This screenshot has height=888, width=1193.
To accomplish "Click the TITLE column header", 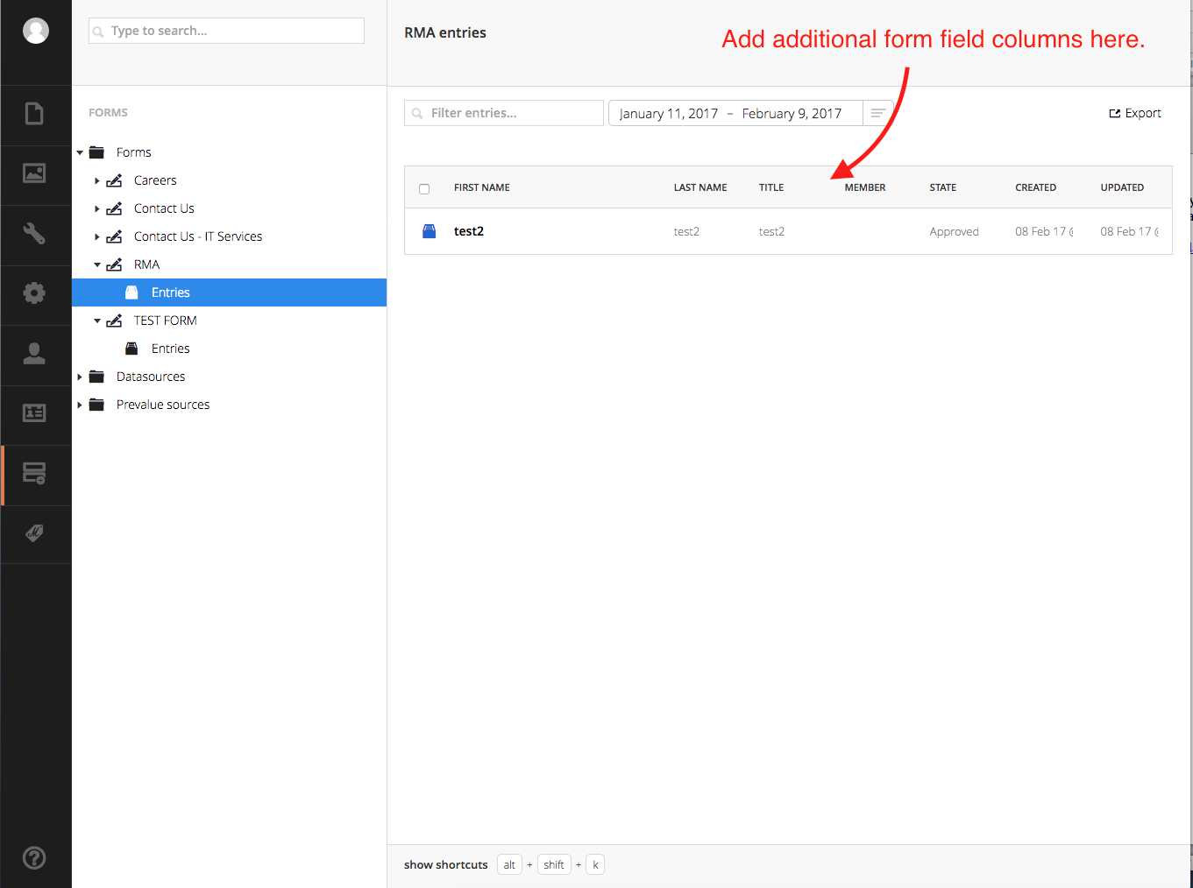I will pos(771,187).
